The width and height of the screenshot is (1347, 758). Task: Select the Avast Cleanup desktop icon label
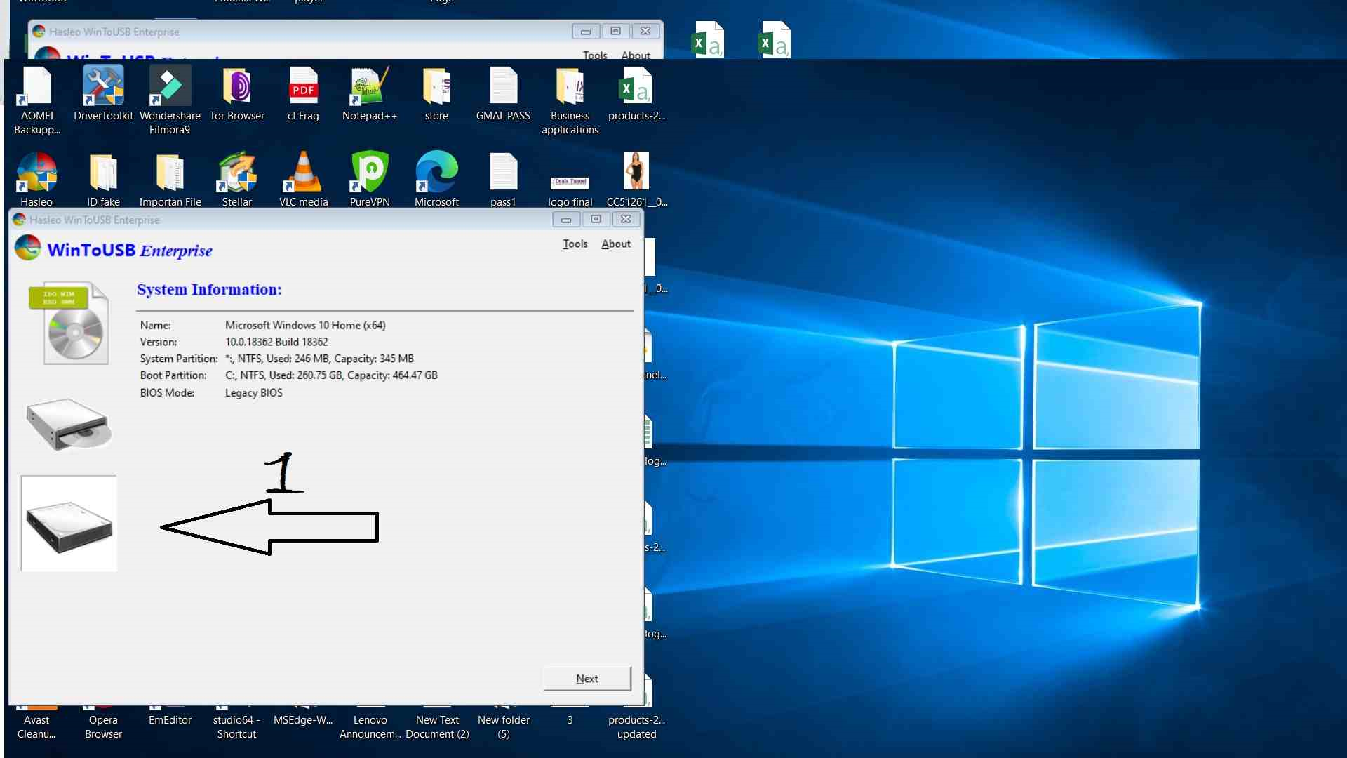[36, 727]
